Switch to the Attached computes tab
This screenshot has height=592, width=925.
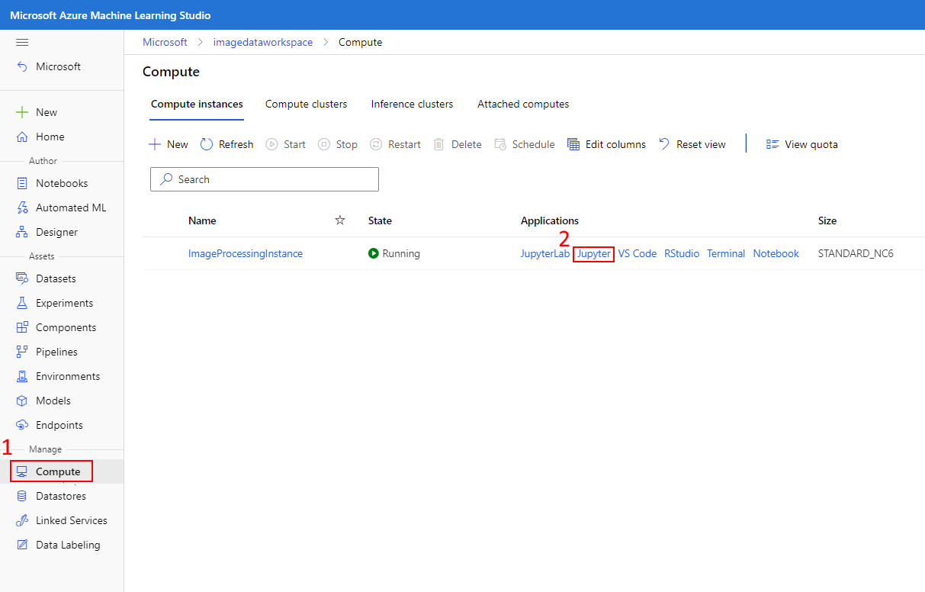coord(523,104)
